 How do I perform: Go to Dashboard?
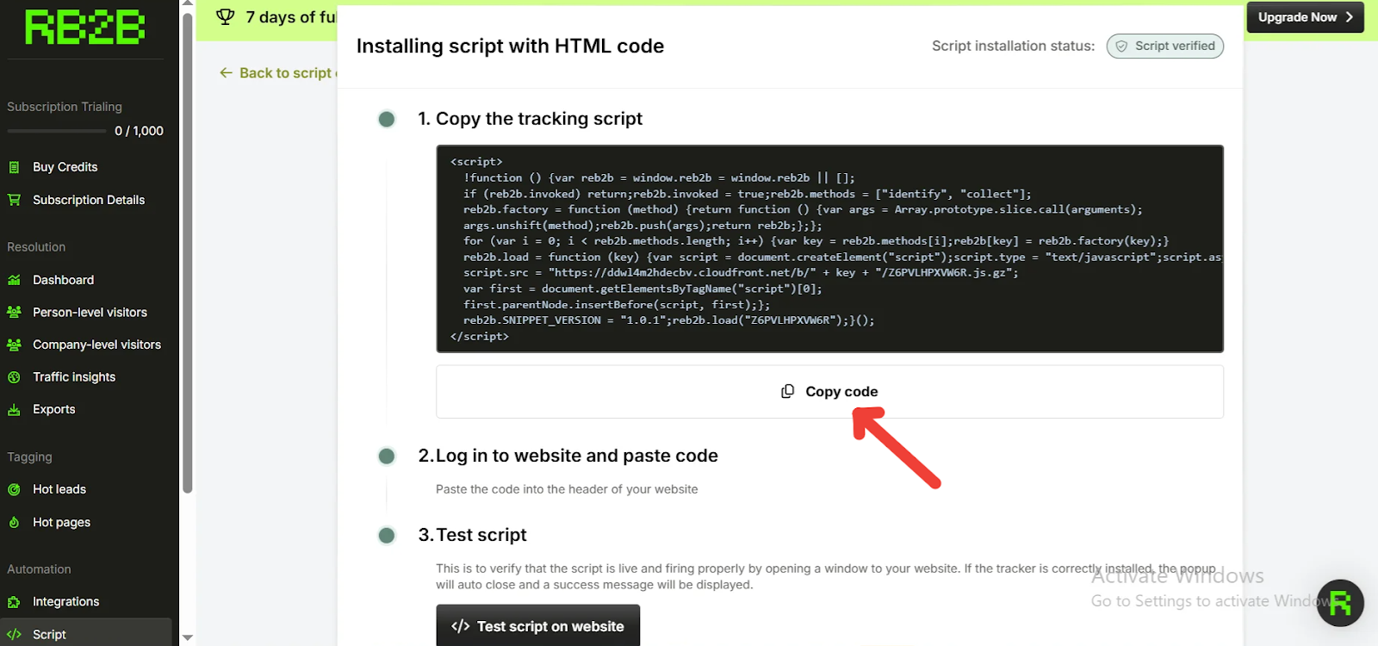(x=63, y=280)
